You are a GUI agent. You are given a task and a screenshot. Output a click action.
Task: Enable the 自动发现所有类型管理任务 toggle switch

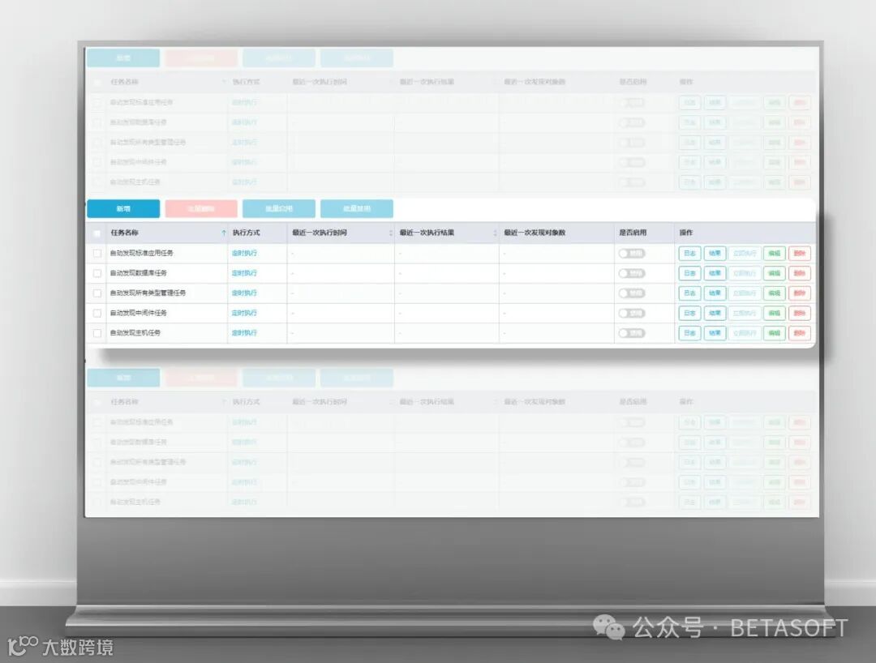point(632,293)
